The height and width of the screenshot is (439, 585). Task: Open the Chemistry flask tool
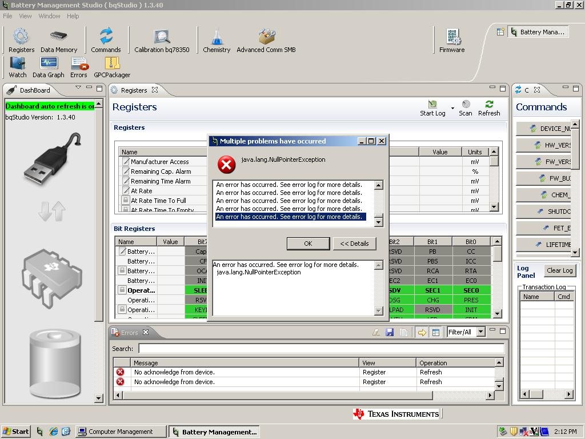pyautogui.click(x=217, y=41)
